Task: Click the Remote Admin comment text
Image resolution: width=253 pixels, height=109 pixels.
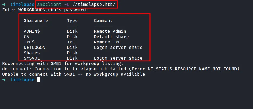Action: coord(110,31)
